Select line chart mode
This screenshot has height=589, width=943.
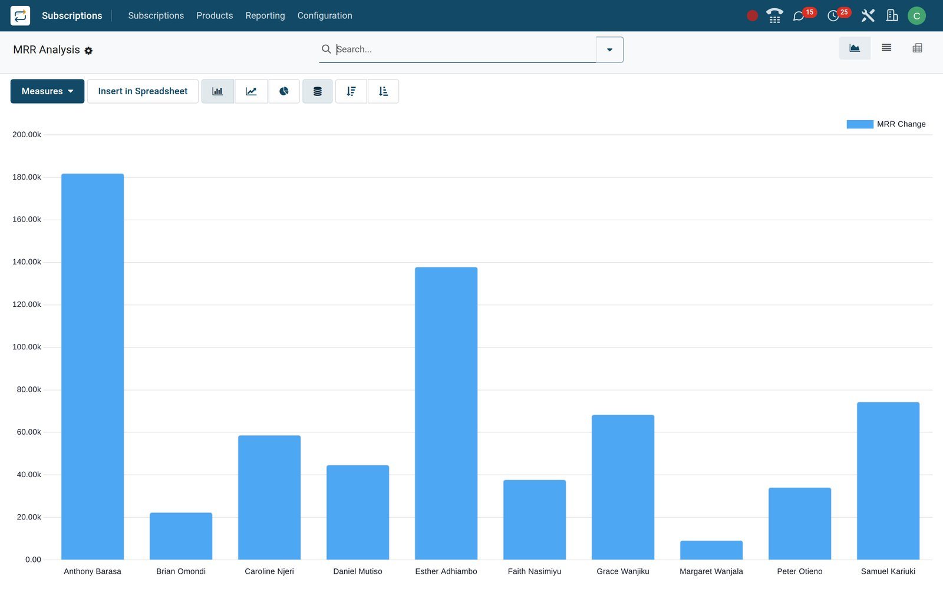251,91
